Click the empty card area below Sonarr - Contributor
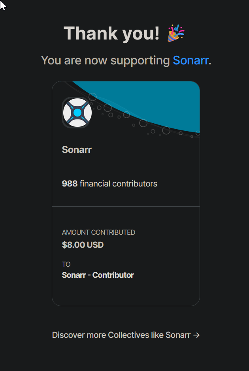The image size is (249, 371). (126, 292)
